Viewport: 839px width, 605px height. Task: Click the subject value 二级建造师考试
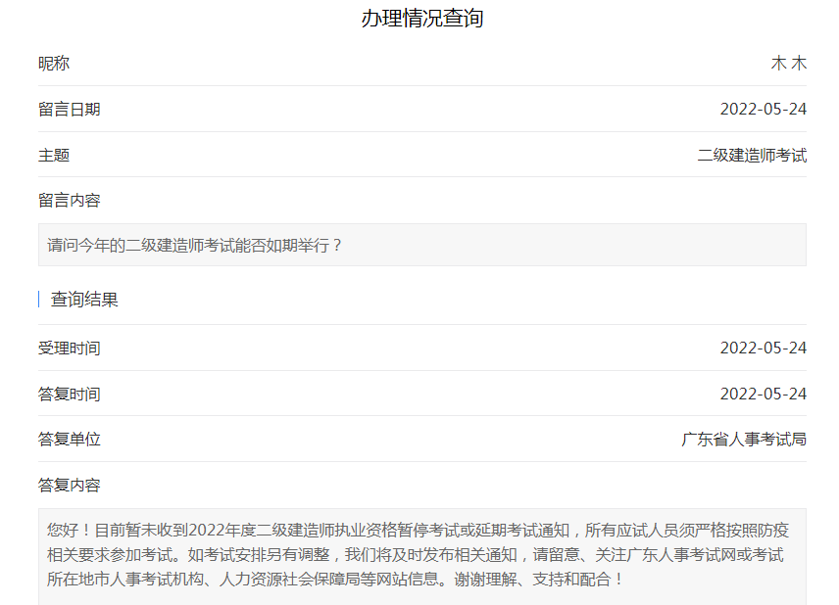click(x=752, y=156)
